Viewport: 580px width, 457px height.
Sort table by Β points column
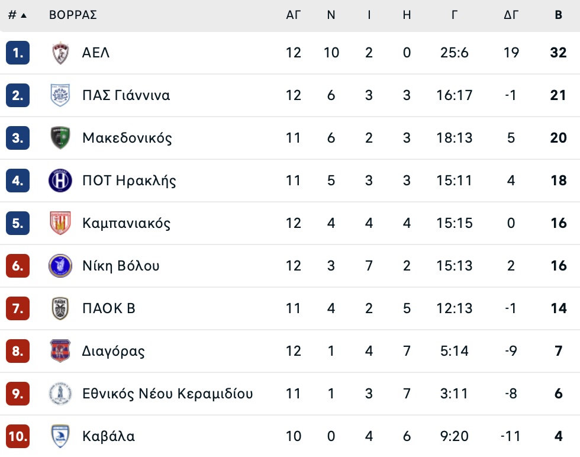coord(558,15)
